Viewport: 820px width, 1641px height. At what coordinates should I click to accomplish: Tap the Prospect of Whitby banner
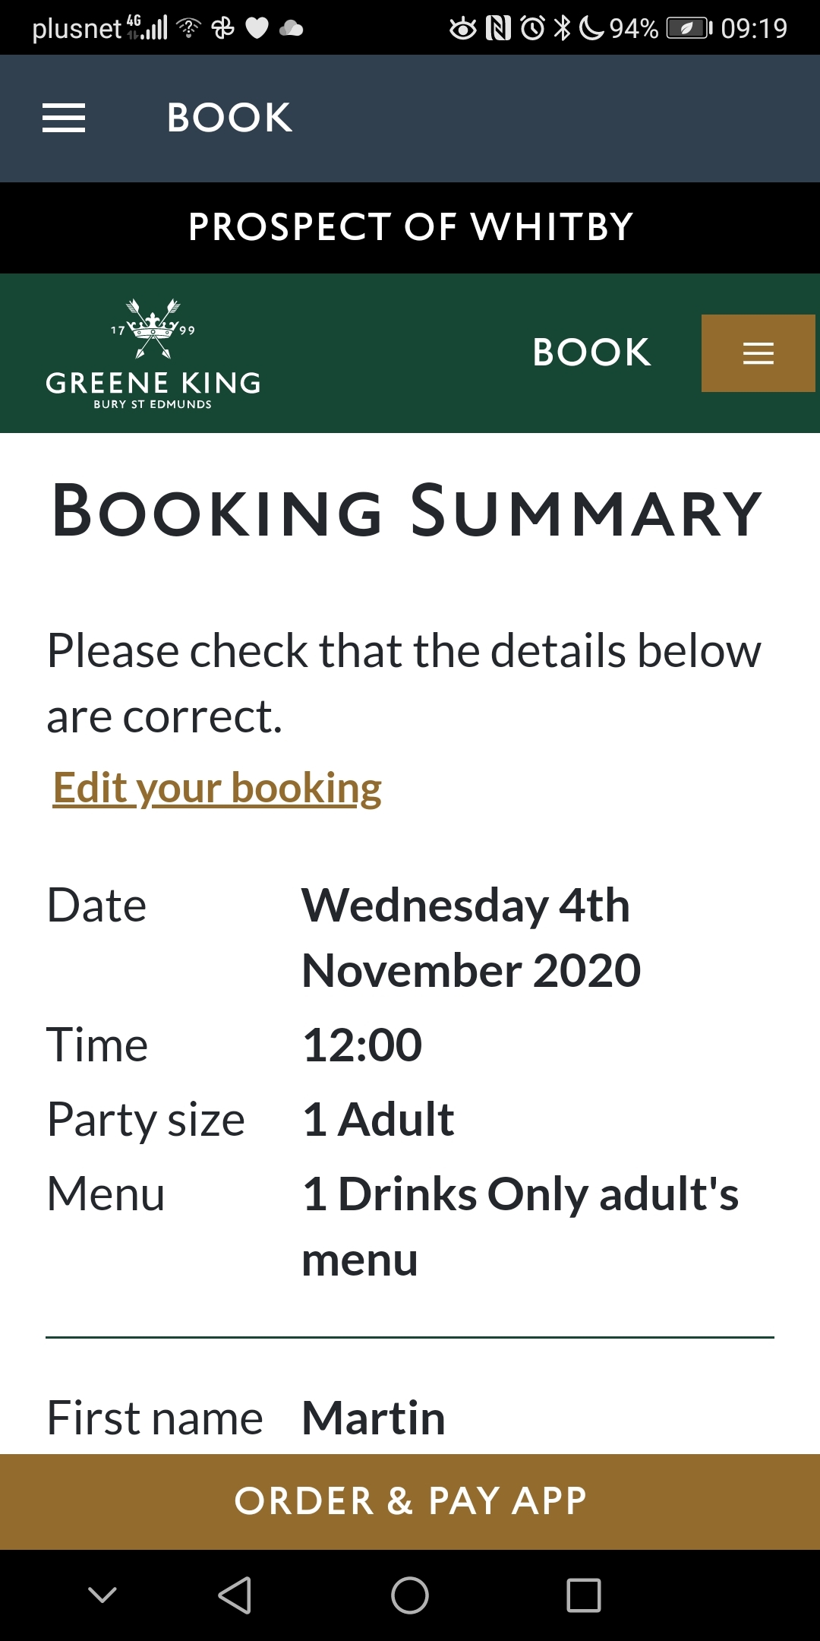click(x=410, y=227)
